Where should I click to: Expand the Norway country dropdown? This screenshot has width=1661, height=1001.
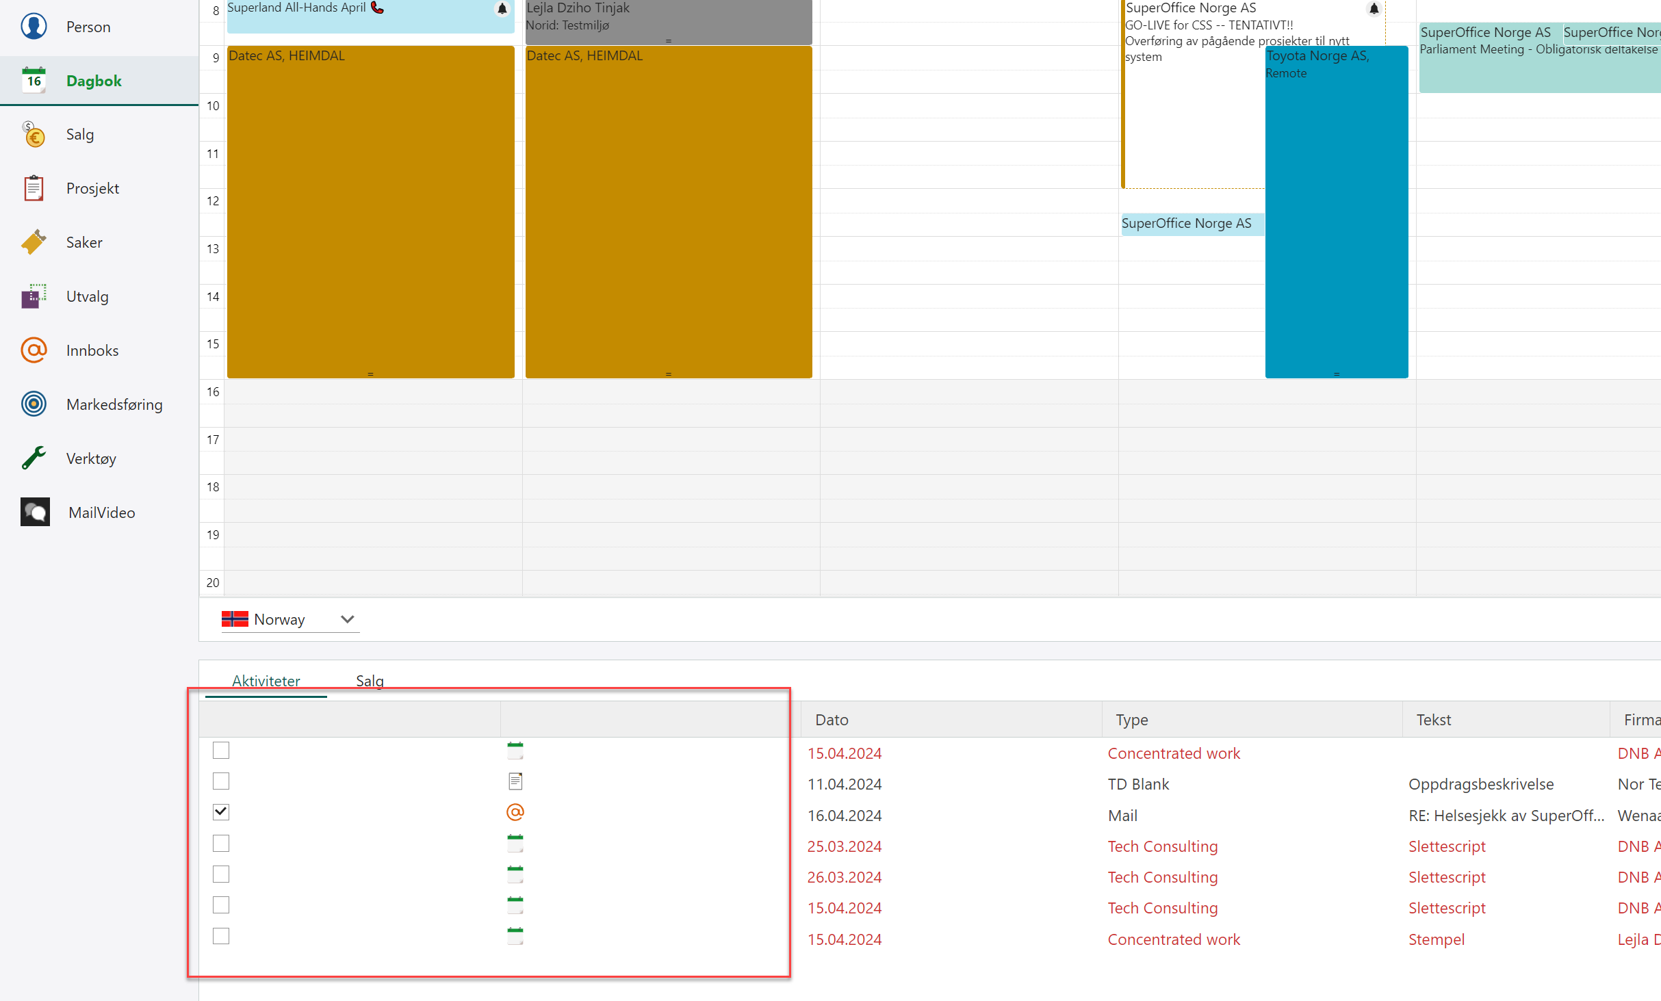(347, 619)
